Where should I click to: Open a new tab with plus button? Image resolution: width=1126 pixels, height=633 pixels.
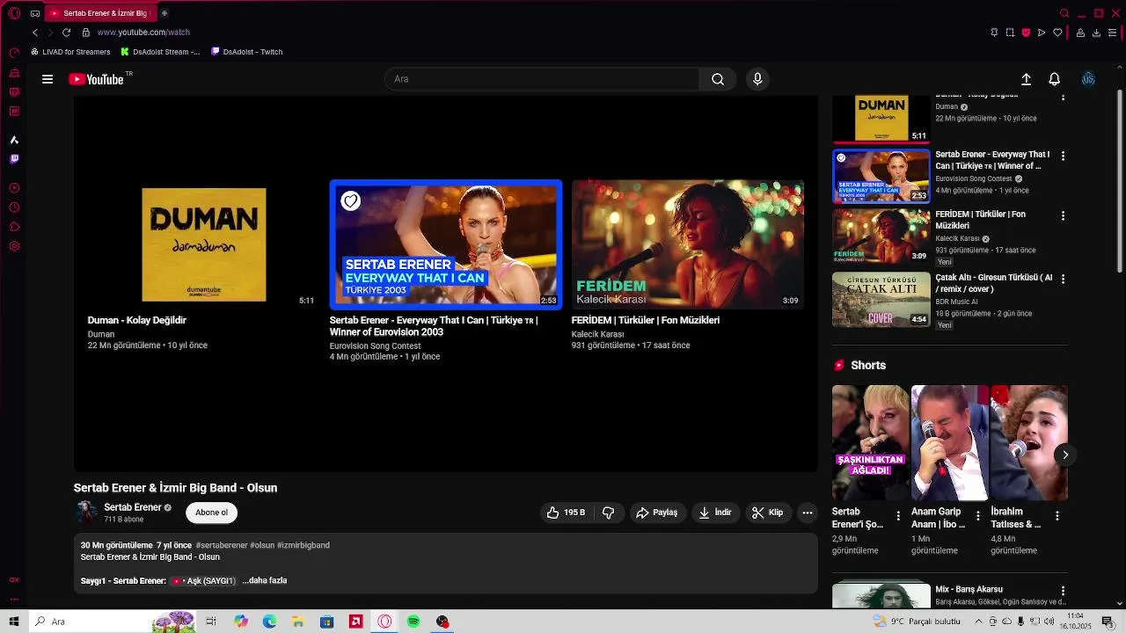[165, 13]
